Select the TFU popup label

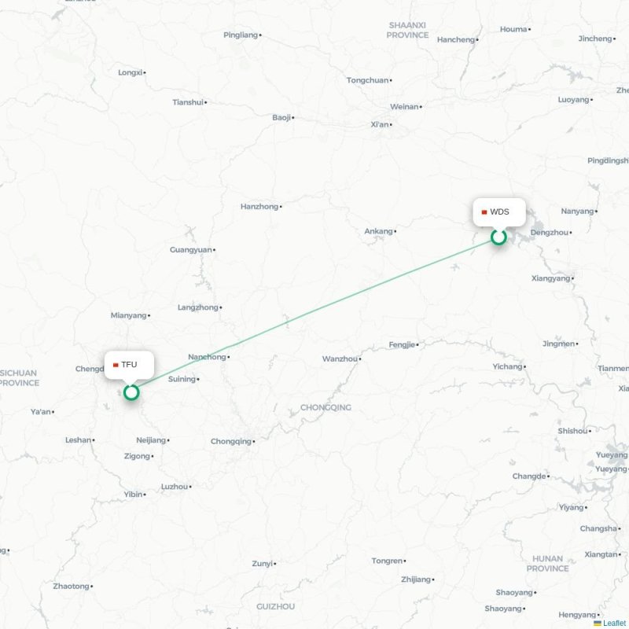pyautogui.click(x=129, y=365)
